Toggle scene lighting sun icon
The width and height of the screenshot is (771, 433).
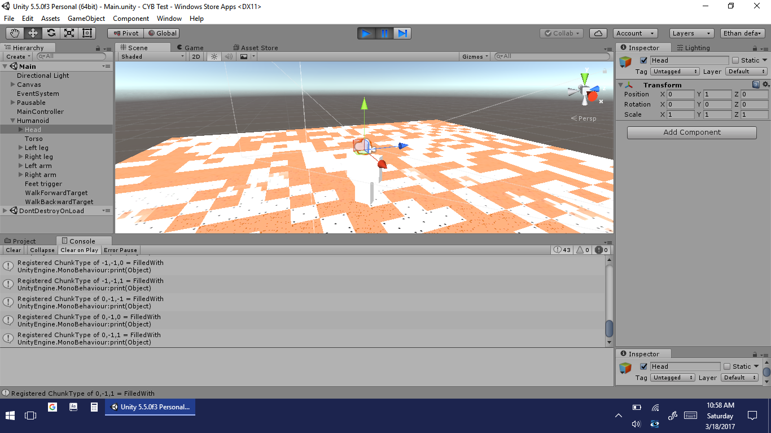(x=214, y=56)
